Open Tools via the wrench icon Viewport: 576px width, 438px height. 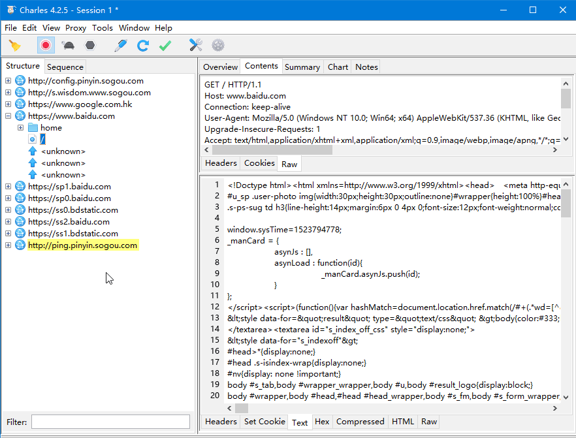coord(196,46)
